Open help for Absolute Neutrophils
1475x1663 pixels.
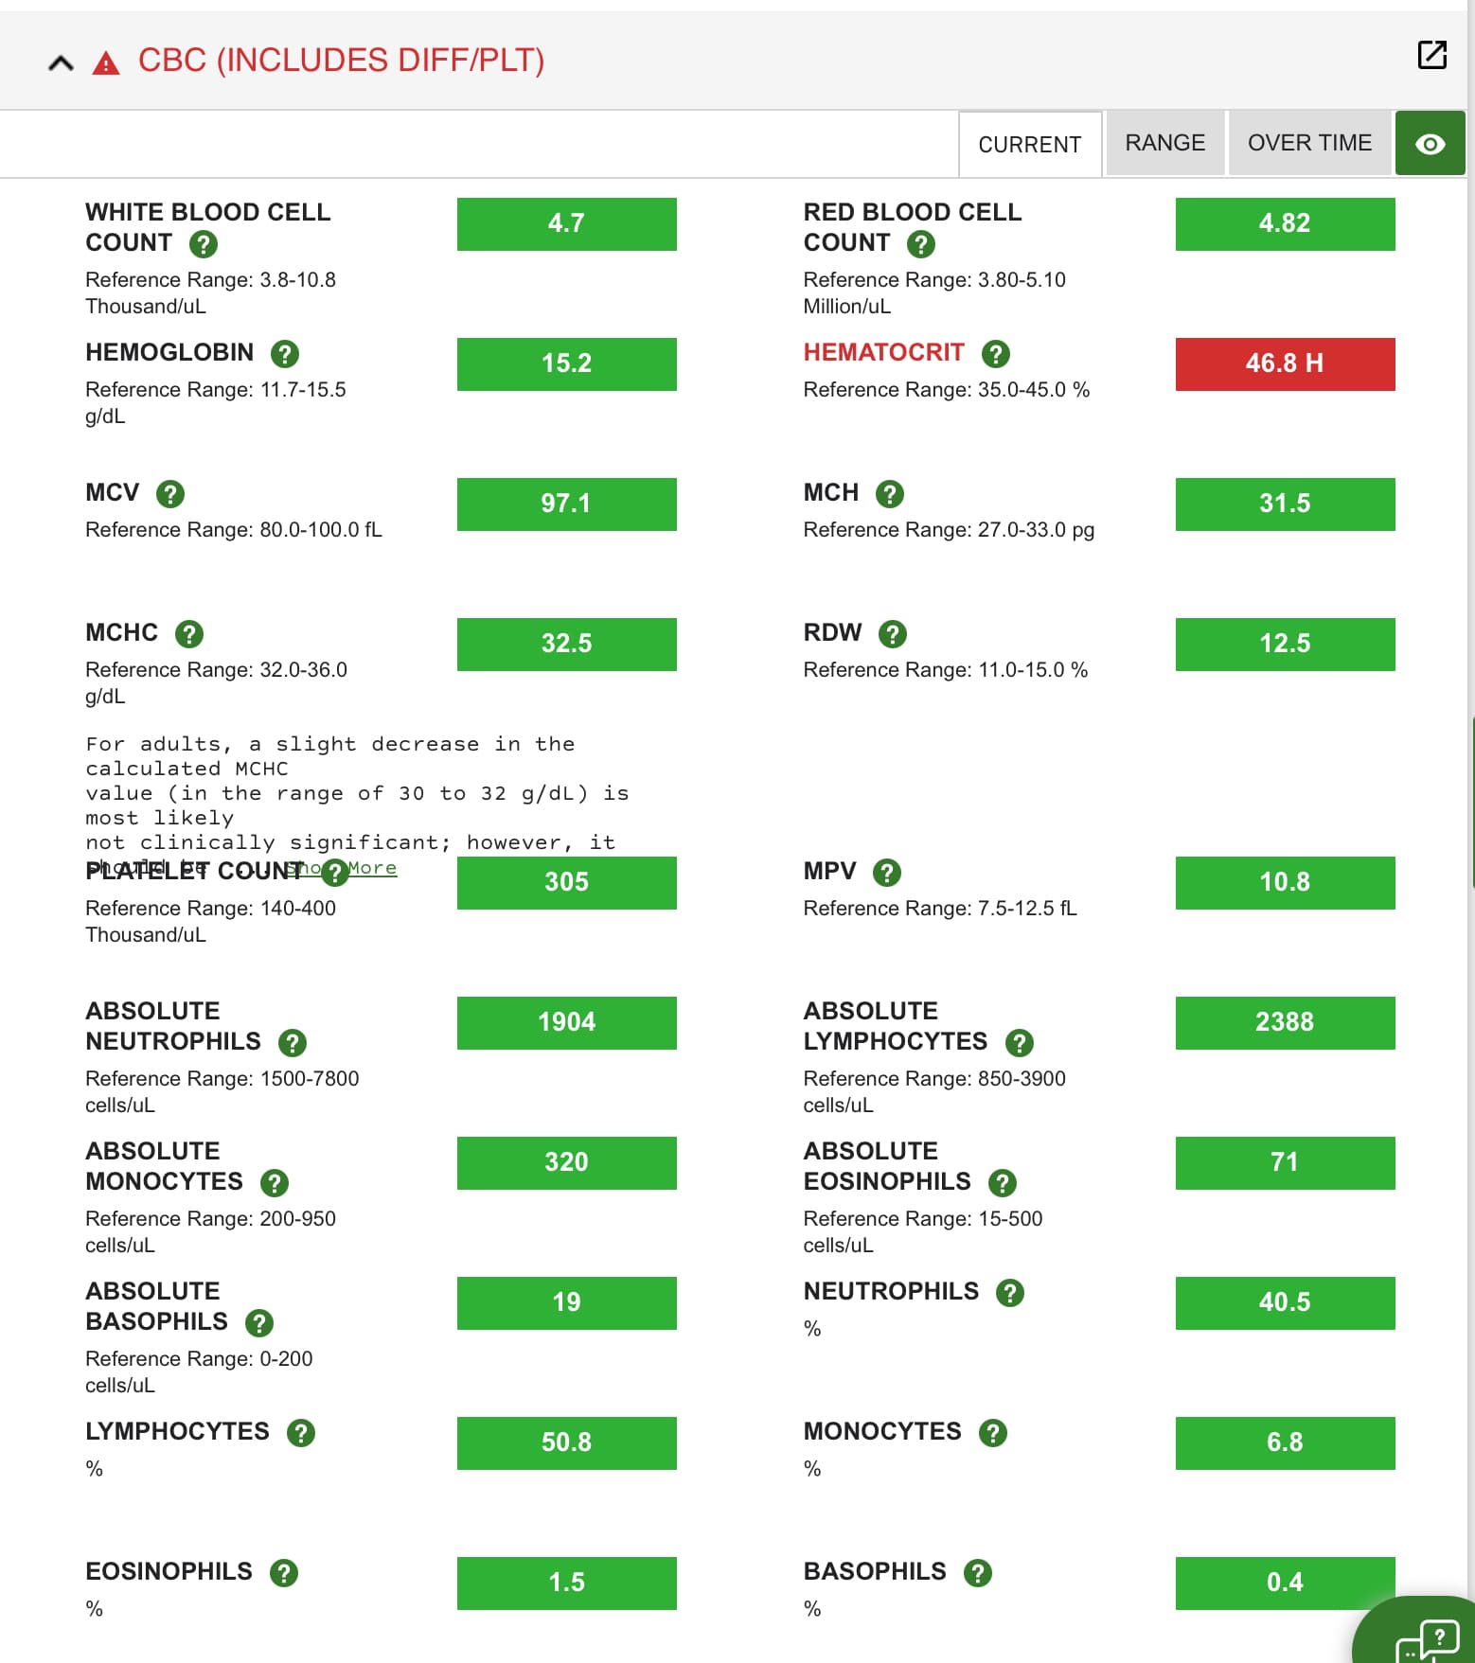pos(292,1043)
